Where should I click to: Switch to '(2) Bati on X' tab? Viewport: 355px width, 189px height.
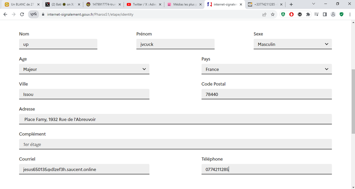(63, 4)
